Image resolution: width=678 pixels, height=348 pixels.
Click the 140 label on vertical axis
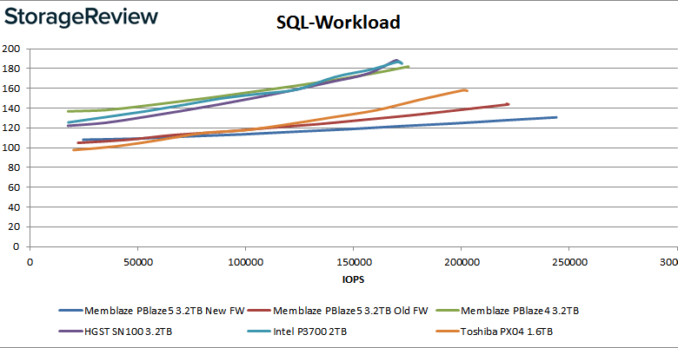point(11,108)
